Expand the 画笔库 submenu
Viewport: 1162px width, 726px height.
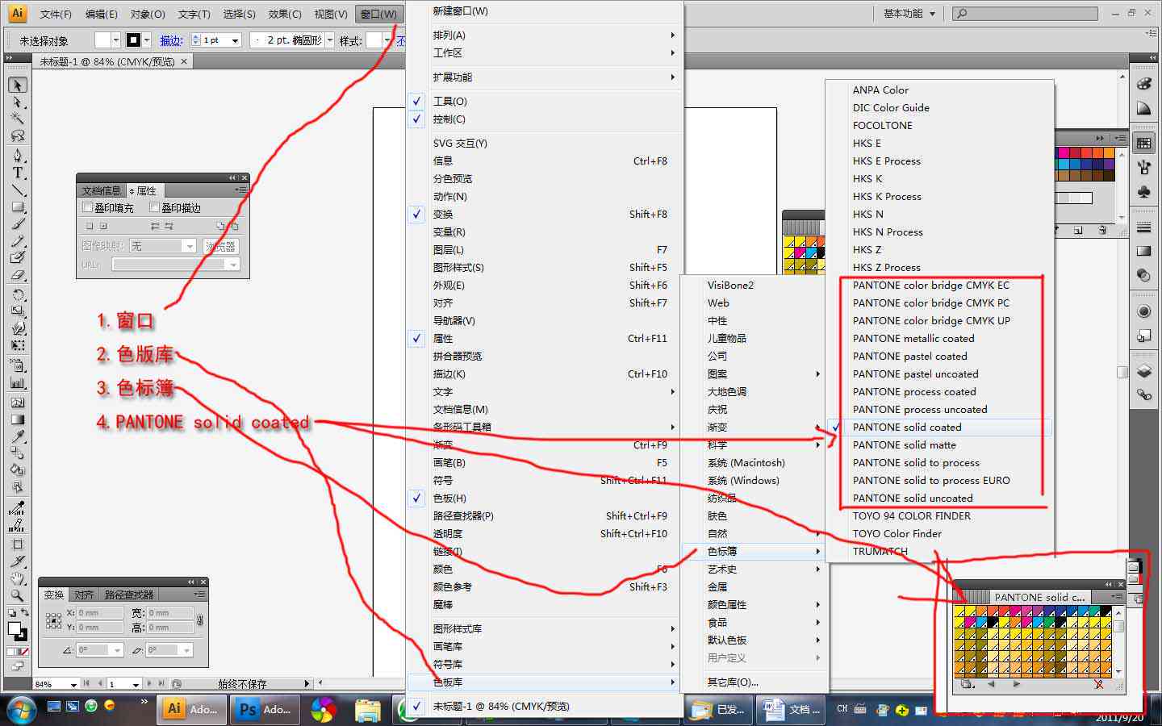(544, 646)
